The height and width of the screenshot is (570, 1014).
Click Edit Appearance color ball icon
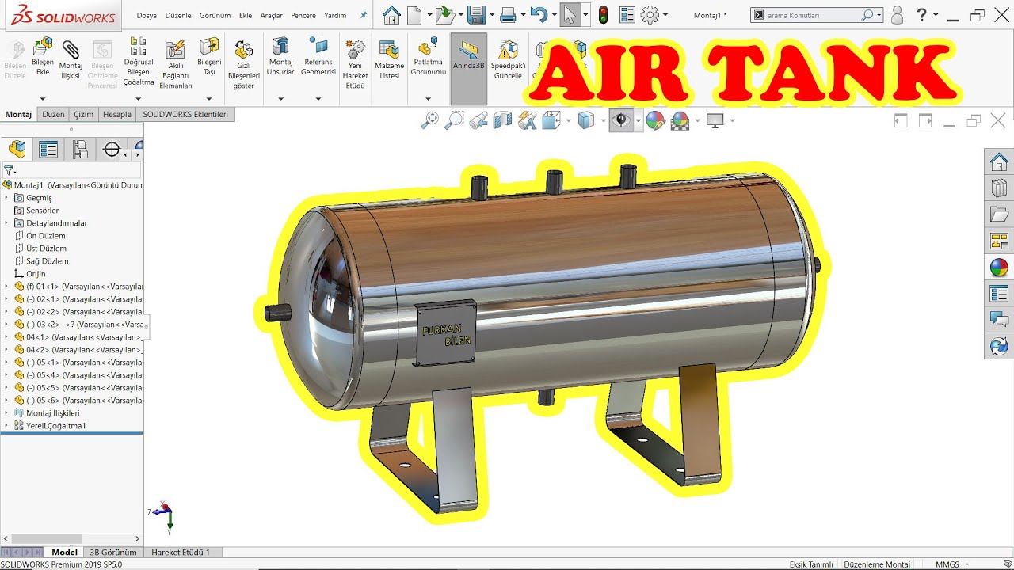point(654,120)
